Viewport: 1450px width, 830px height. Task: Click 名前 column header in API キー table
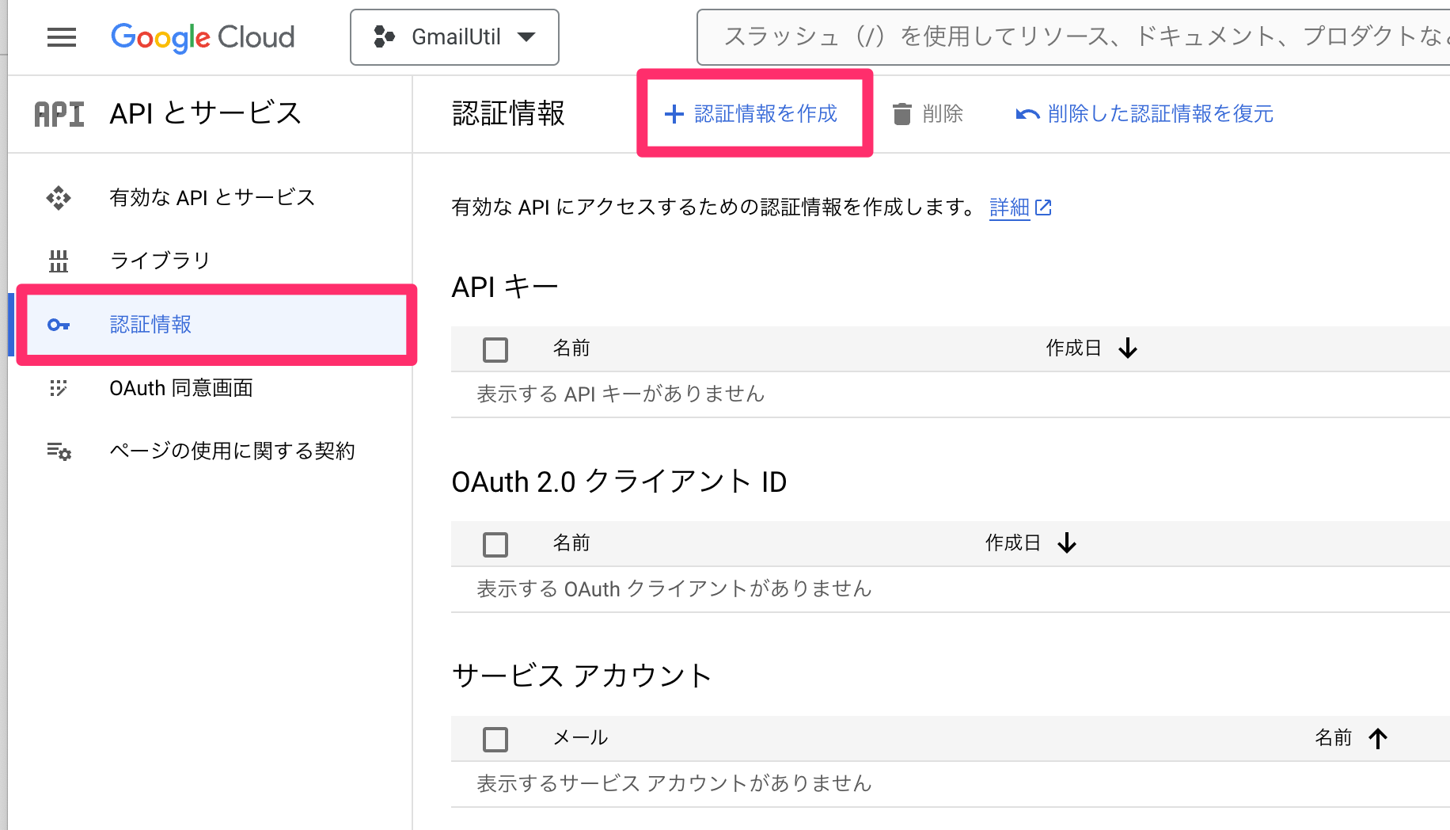coord(571,348)
